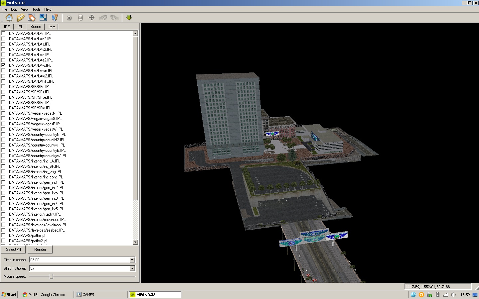479x299 pixels.
Task: Select the DATA/MAPS/LA/LAe2.IPL row
Action: pos(31,60)
